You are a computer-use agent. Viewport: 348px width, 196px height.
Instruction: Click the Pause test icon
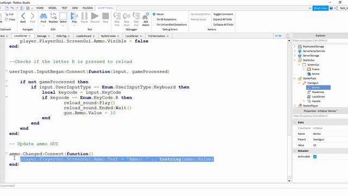pyautogui.click(x=84, y=16)
